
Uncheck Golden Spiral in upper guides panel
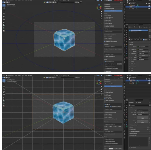[105, 62]
